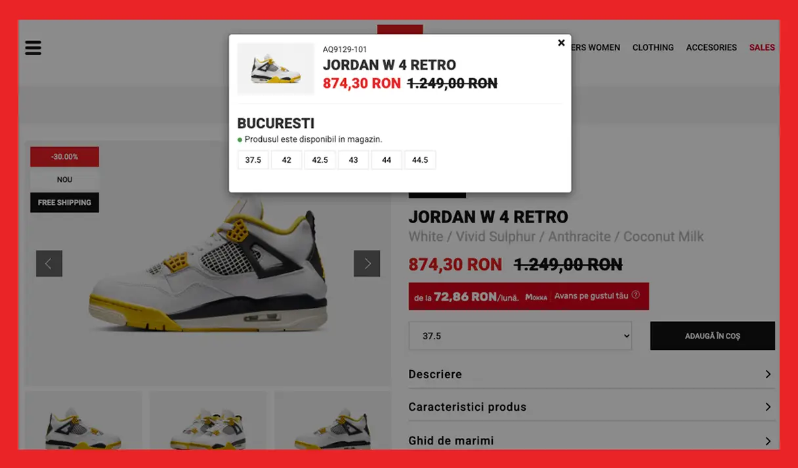The width and height of the screenshot is (798, 468).
Task: Open the hamburger menu icon
Action: 33,48
